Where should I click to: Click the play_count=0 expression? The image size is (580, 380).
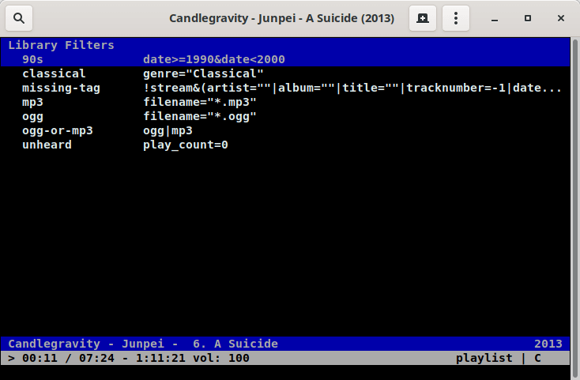[186, 145]
